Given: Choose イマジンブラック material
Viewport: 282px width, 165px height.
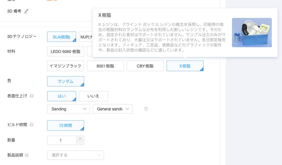Looking at the screenshot, I should click(x=66, y=66).
